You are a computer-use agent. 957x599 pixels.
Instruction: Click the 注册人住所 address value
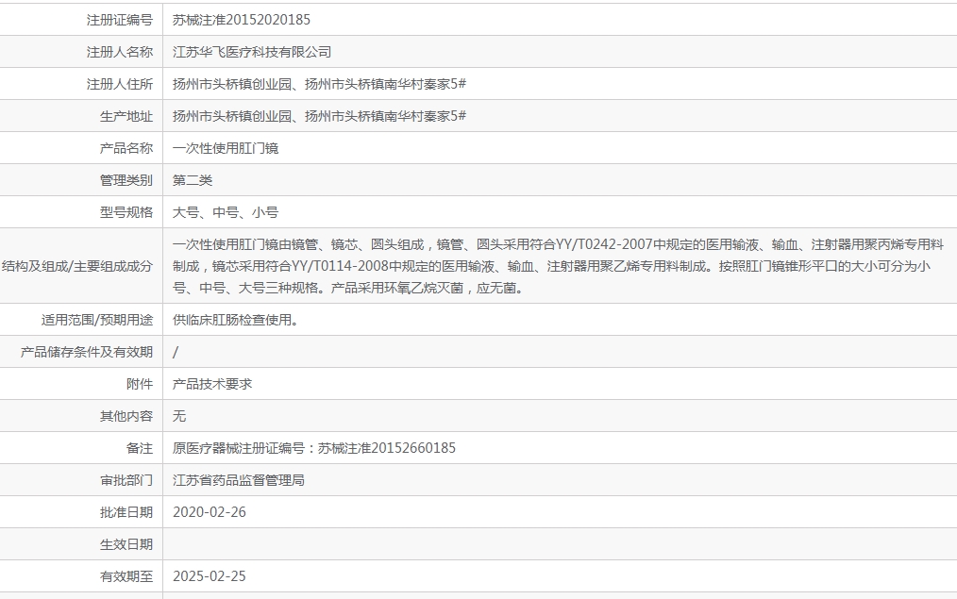coord(319,84)
